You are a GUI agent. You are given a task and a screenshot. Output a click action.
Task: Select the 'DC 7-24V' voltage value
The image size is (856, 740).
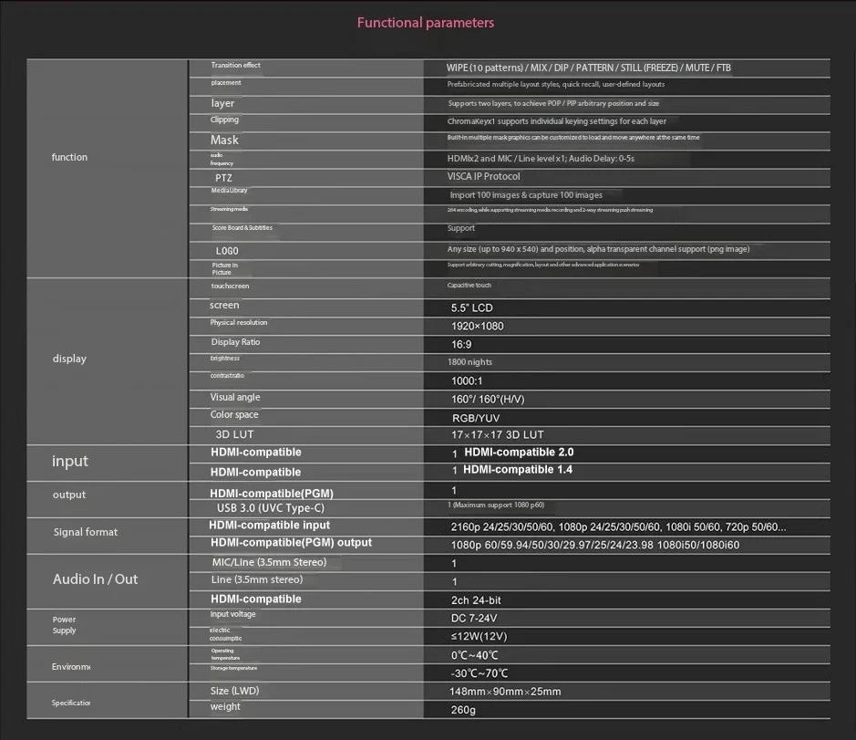pos(473,619)
